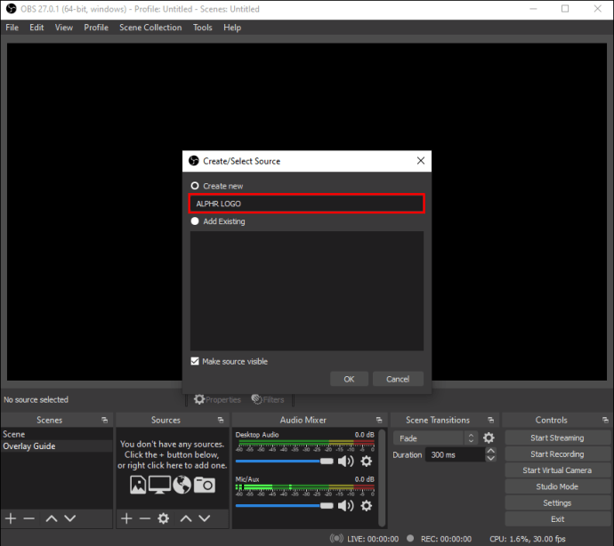The image size is (614, 546).
Task: Mute the Desktop Audio speaker icon
Action: (x=345, y=461)
